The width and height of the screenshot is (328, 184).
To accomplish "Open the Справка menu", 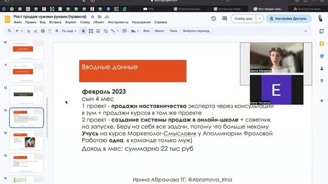I will tap(160, 22).
